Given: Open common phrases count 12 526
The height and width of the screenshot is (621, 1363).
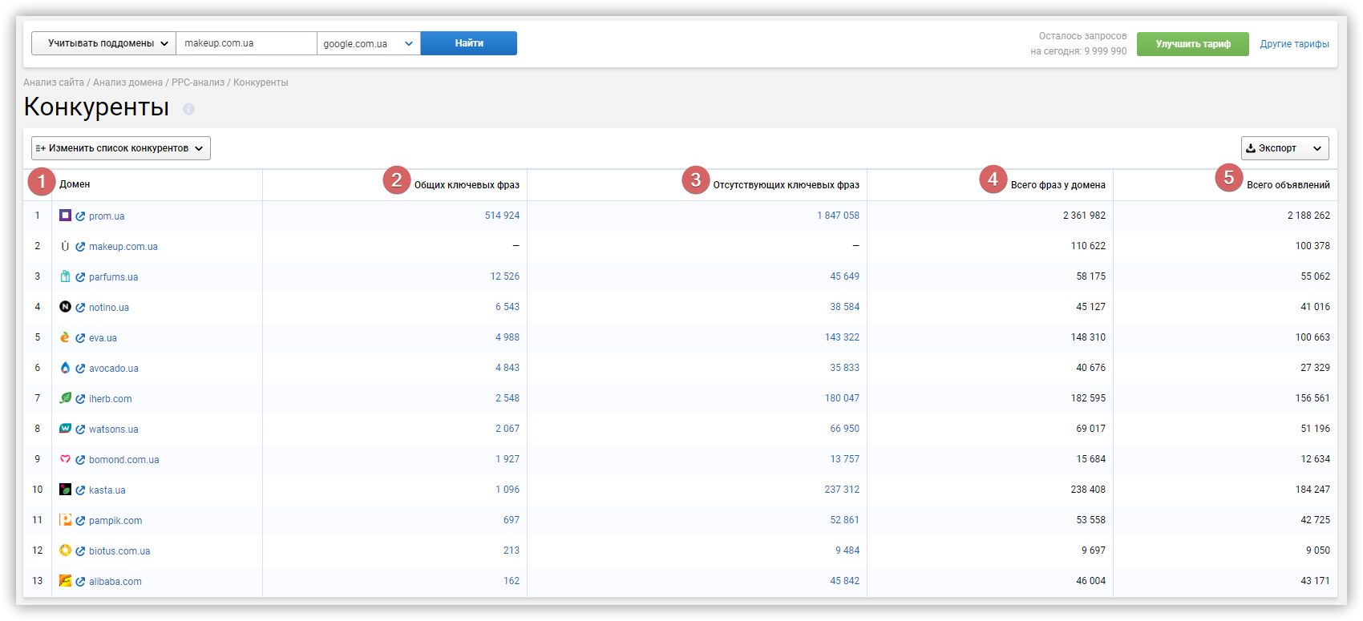Looking at the screenshot, I should [505, 276].
